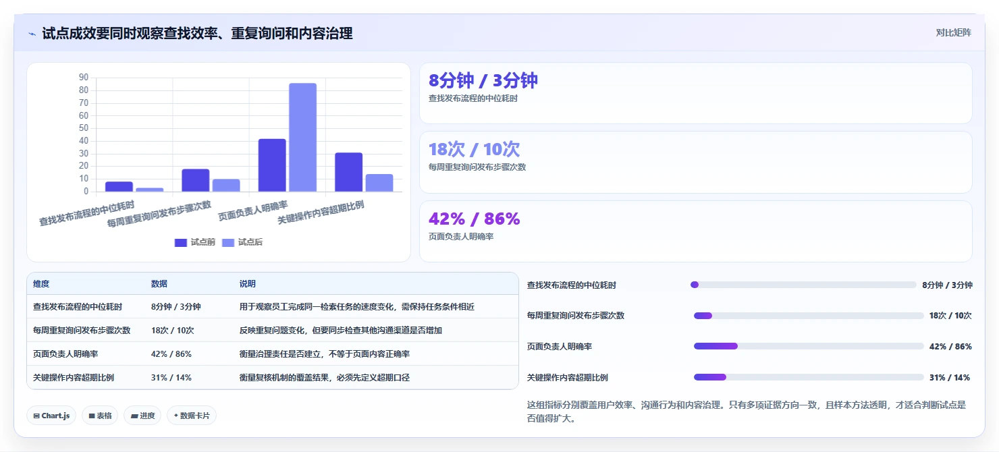Screen dimensions: 999x452
Task: Click the lightning icon beside the title
Action: click(32, 34)
